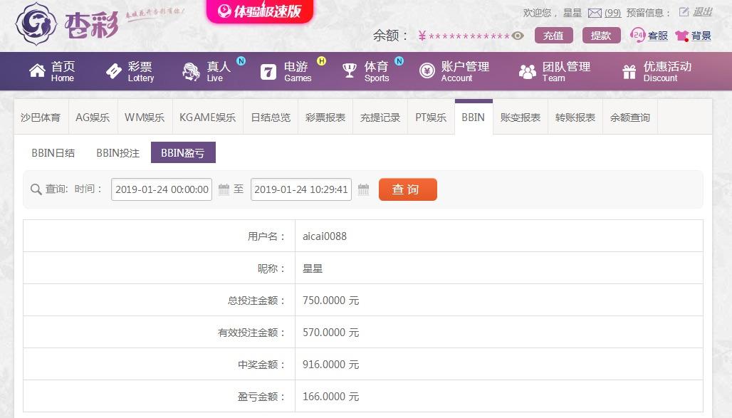
Task: Open the Home navigation menu
Action: click(51, 71)
